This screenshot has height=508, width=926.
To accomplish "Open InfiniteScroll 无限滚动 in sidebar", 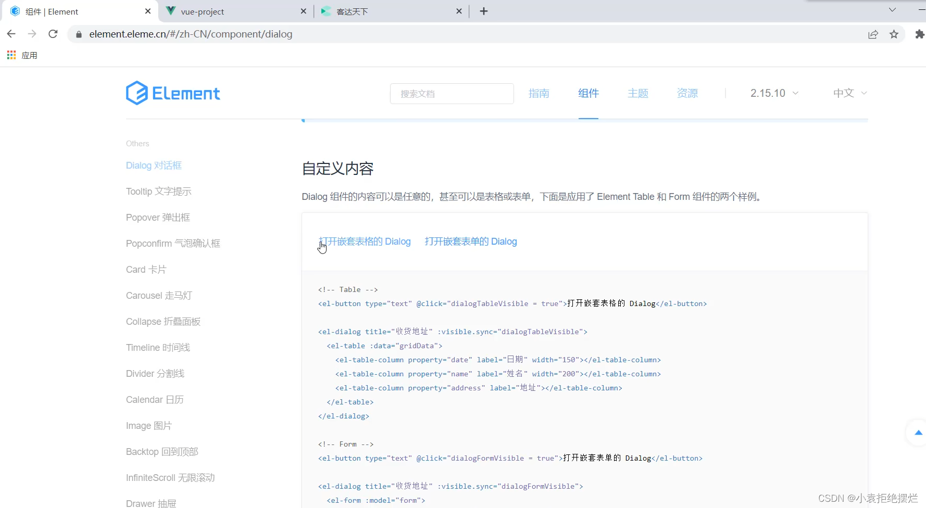I will (x=170, y=478).
